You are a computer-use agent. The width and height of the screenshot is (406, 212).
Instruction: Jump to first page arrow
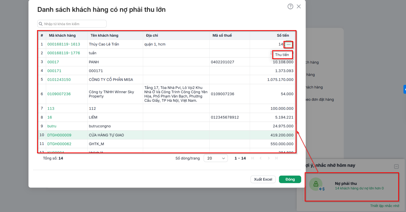click(253, 158)
